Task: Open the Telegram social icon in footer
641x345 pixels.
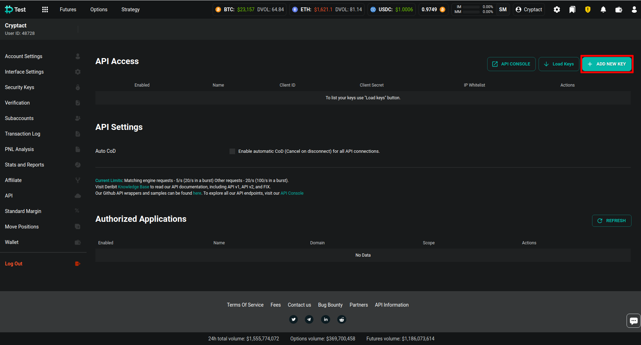Action: (309, 319)
